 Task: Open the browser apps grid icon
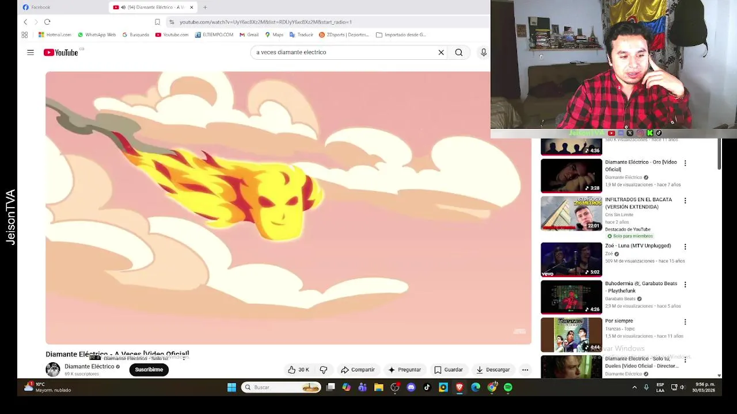(x=25, y=34)
